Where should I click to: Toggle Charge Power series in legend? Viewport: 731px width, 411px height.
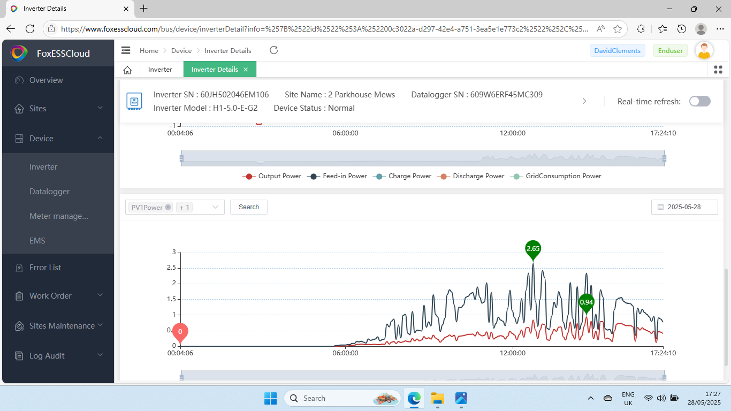(402, 176)
